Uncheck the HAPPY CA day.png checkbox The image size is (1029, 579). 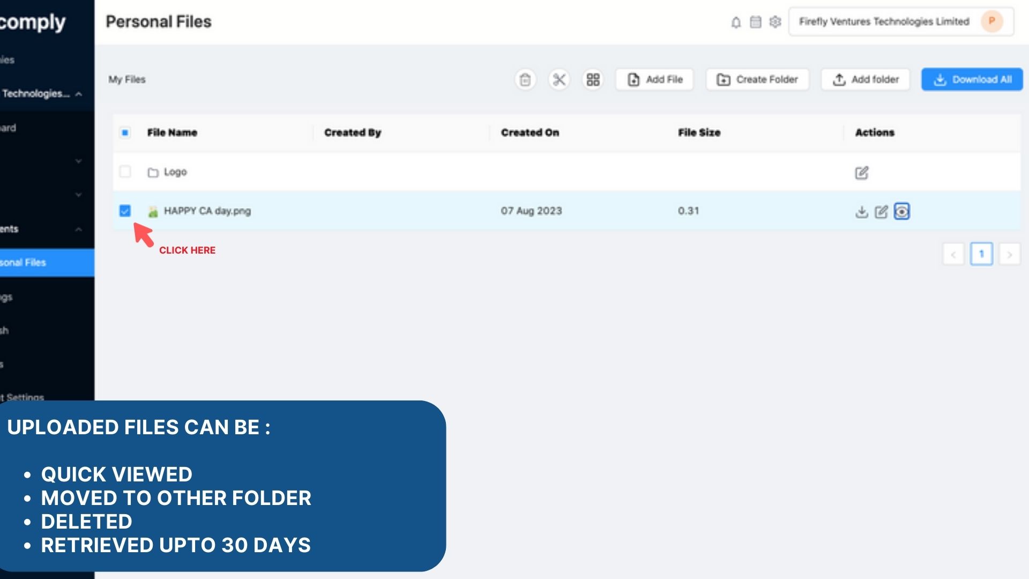click(125, 211)
